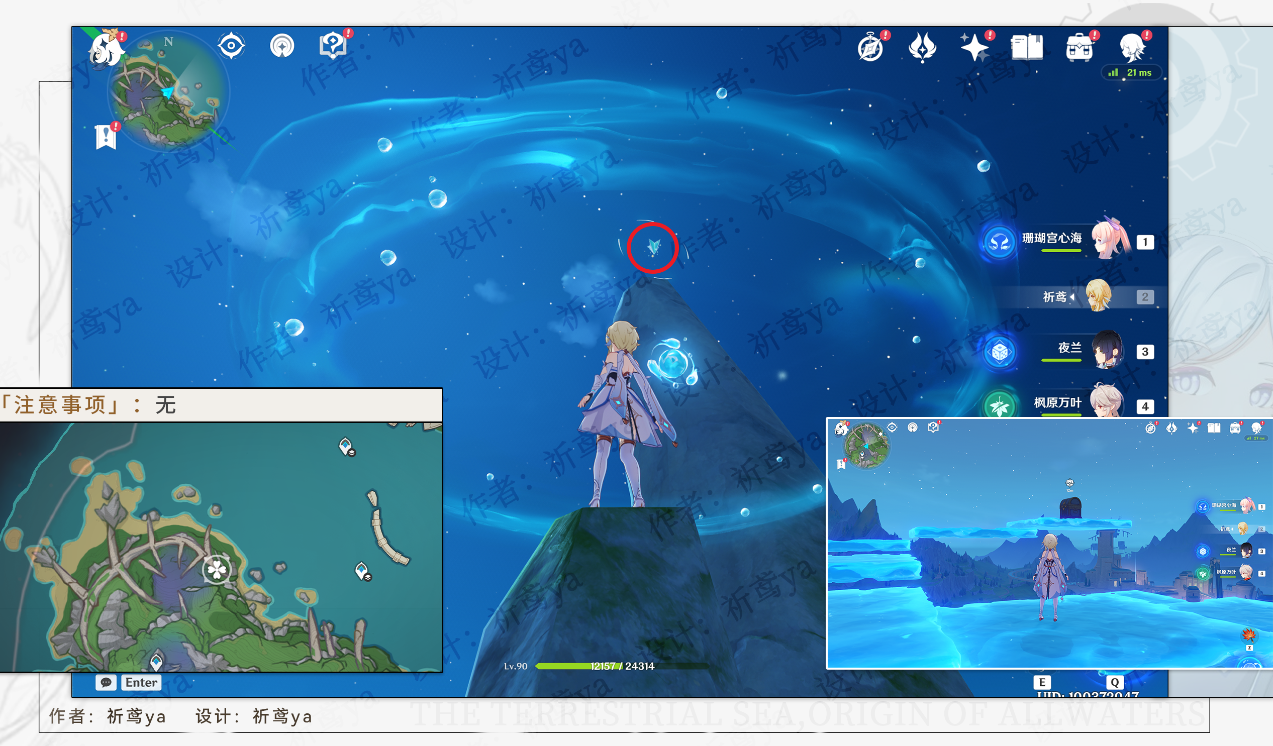Click the character health bar
Viewport: 1273px width, 746px height.
(x=621, y=666)
